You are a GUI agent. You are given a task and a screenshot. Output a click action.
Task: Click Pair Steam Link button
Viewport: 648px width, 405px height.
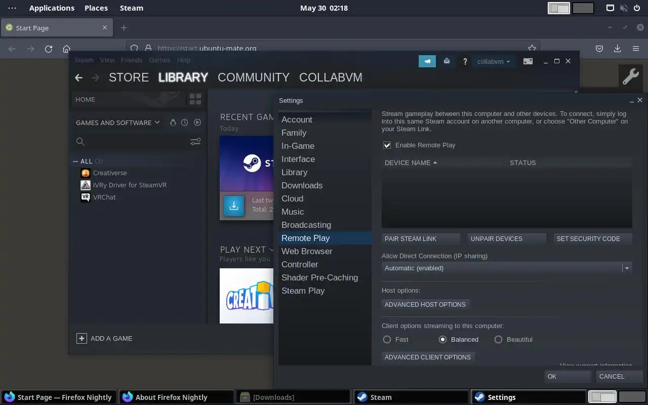click(421, 238)
